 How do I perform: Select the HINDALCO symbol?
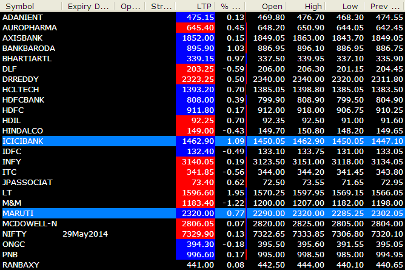(22, 131)
